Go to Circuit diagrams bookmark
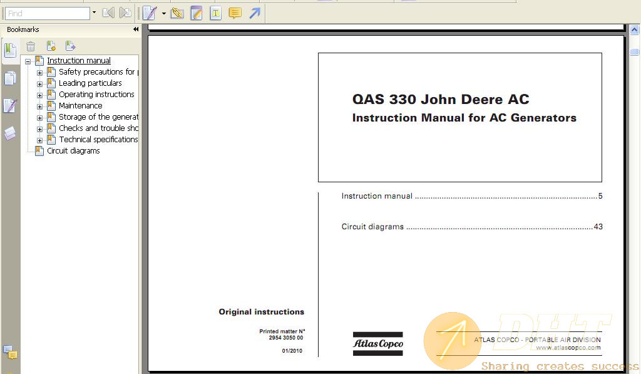The width and height of the screenshot is (641, 374). [73, 150]
